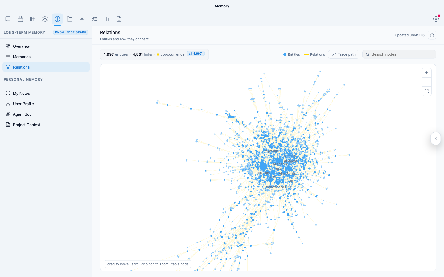This screenshot has height=277, width=444.
Task: Toggle the cooccurrence link type filter
Action: point(171,54)
